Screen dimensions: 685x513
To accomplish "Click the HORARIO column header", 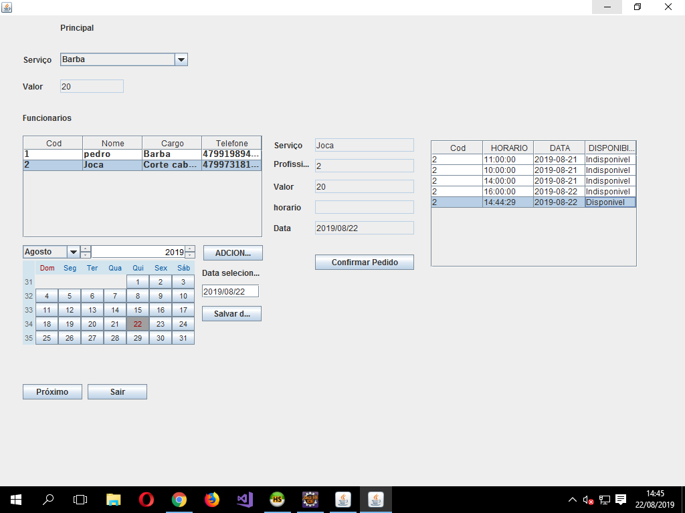I will (x=508, y=148).
